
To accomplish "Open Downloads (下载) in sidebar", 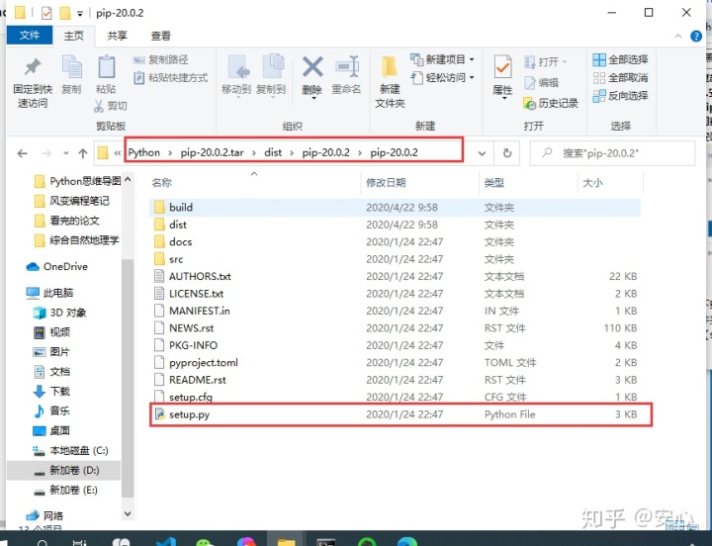I will point(51,391).
